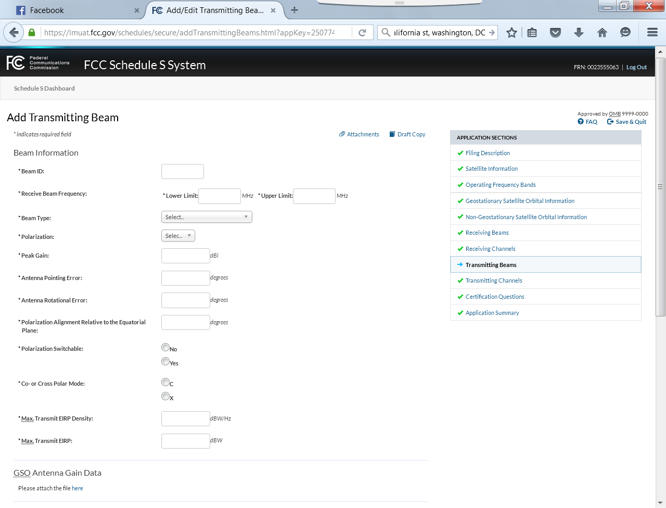Click the vertical page scrollbar thumb
666x508 pixels.
(x=660, y=186)
